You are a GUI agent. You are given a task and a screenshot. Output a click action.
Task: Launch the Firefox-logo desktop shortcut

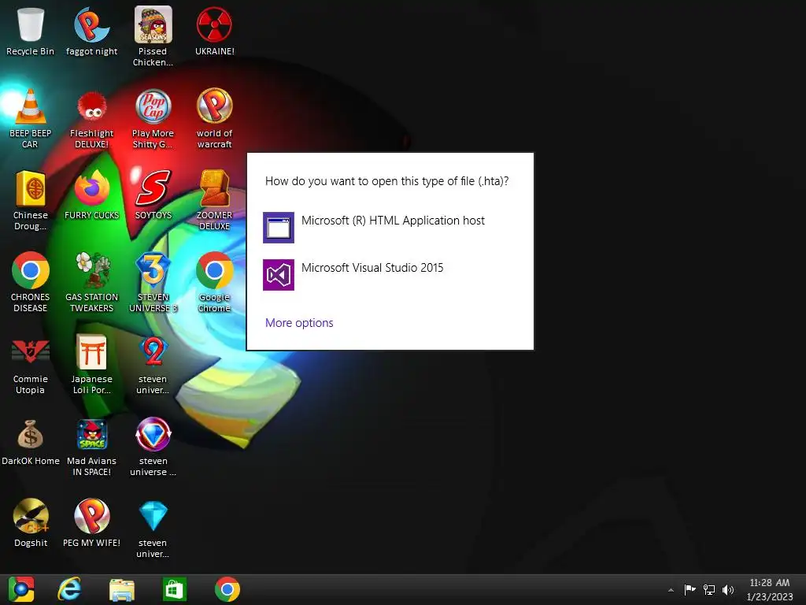[x=91, y=188]
